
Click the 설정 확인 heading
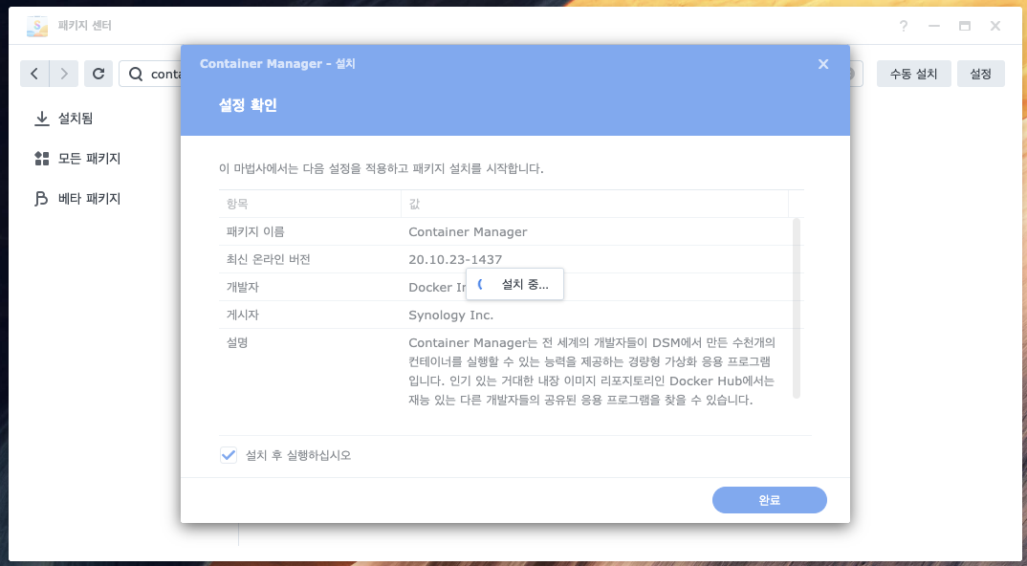click(x=248, y=105)
